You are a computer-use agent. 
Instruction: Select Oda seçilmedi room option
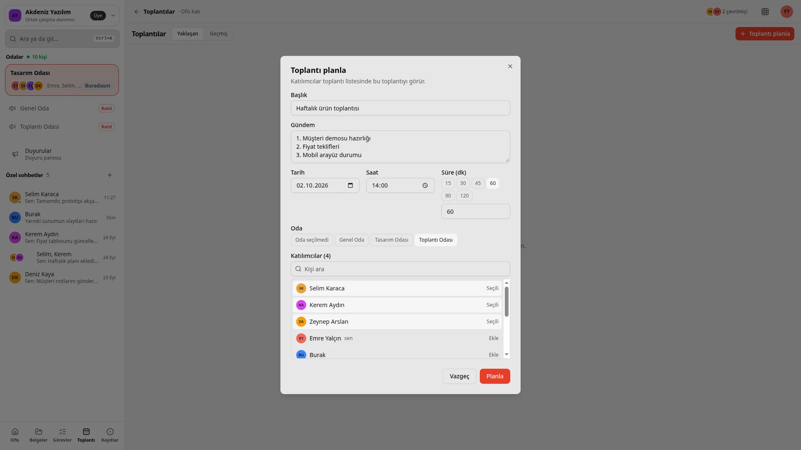tap(312, 240)
